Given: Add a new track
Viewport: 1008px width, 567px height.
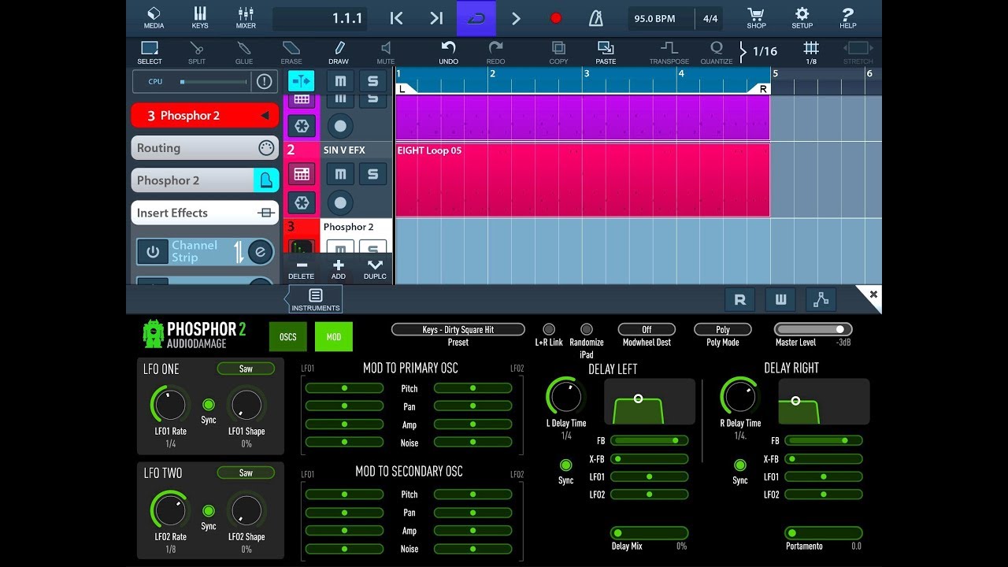Looking at the screenshot, I should pyautogui.click(x=338, y=269).
